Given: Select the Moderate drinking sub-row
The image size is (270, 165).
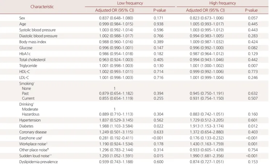Looking at the screenshot, I should [30, 109].
